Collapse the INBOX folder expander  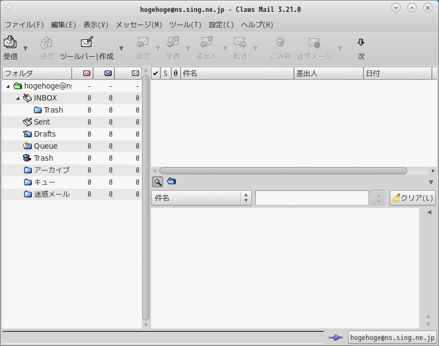pos(18,98)
